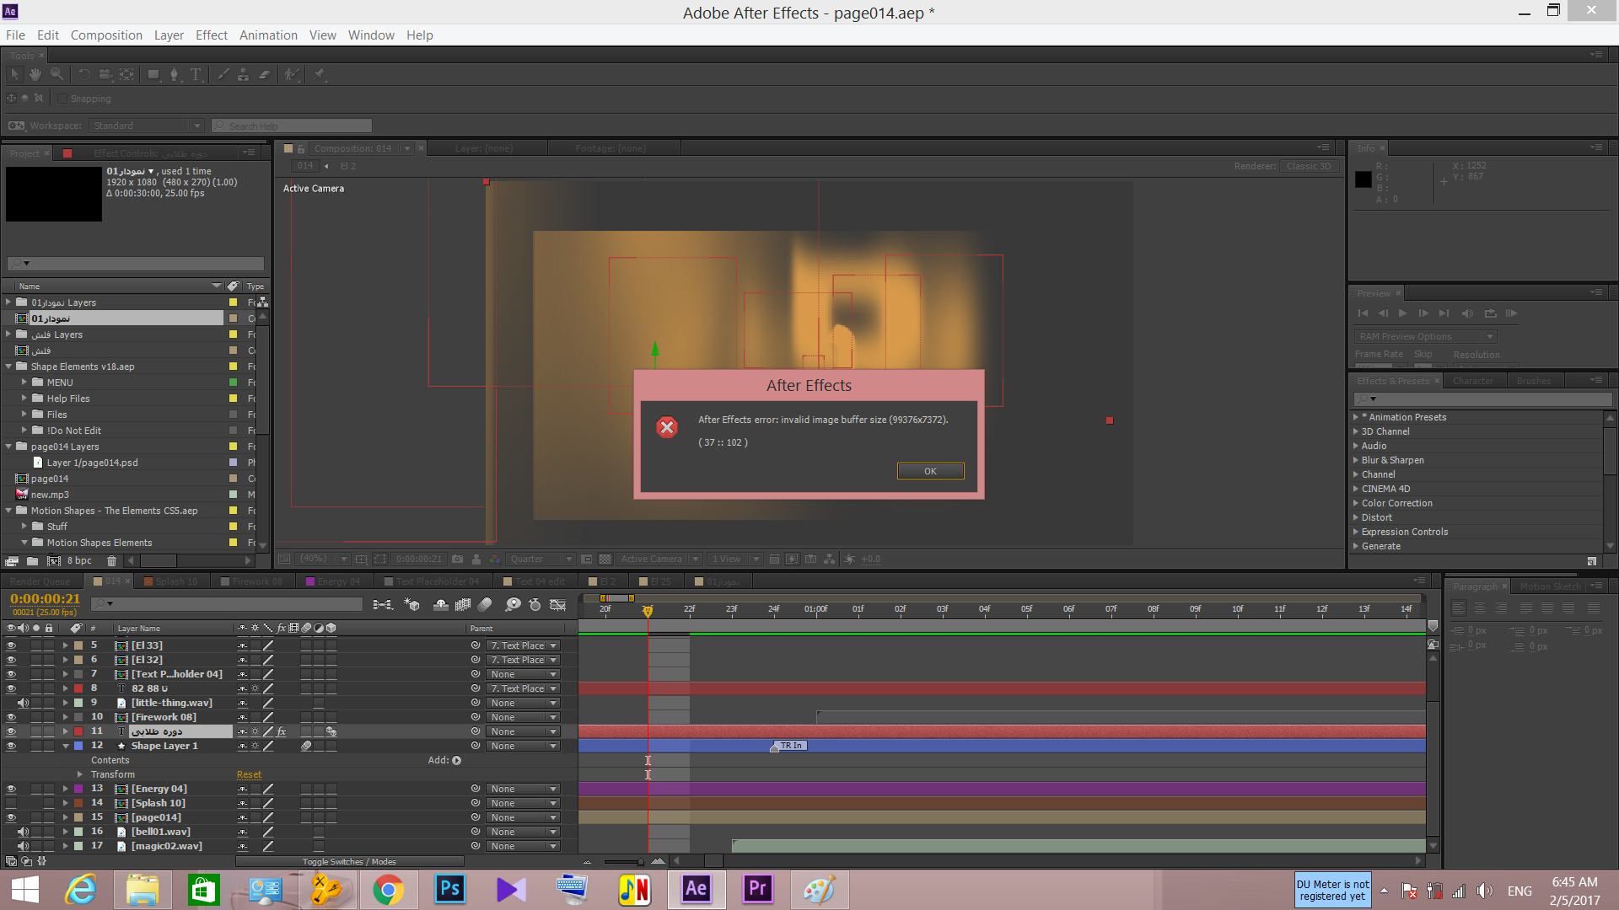Expand Blur & Sharpen effects category
Viewport: 1619px width, 910px height.
click(1356, 460)
